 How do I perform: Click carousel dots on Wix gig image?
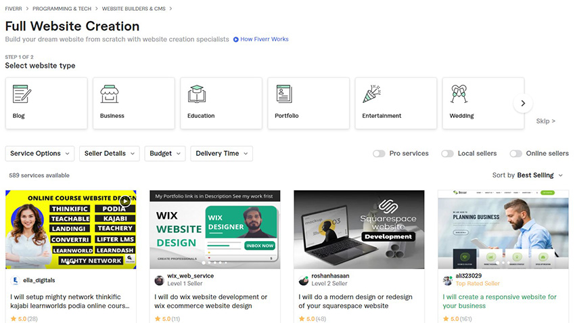(x=214, y=263)
